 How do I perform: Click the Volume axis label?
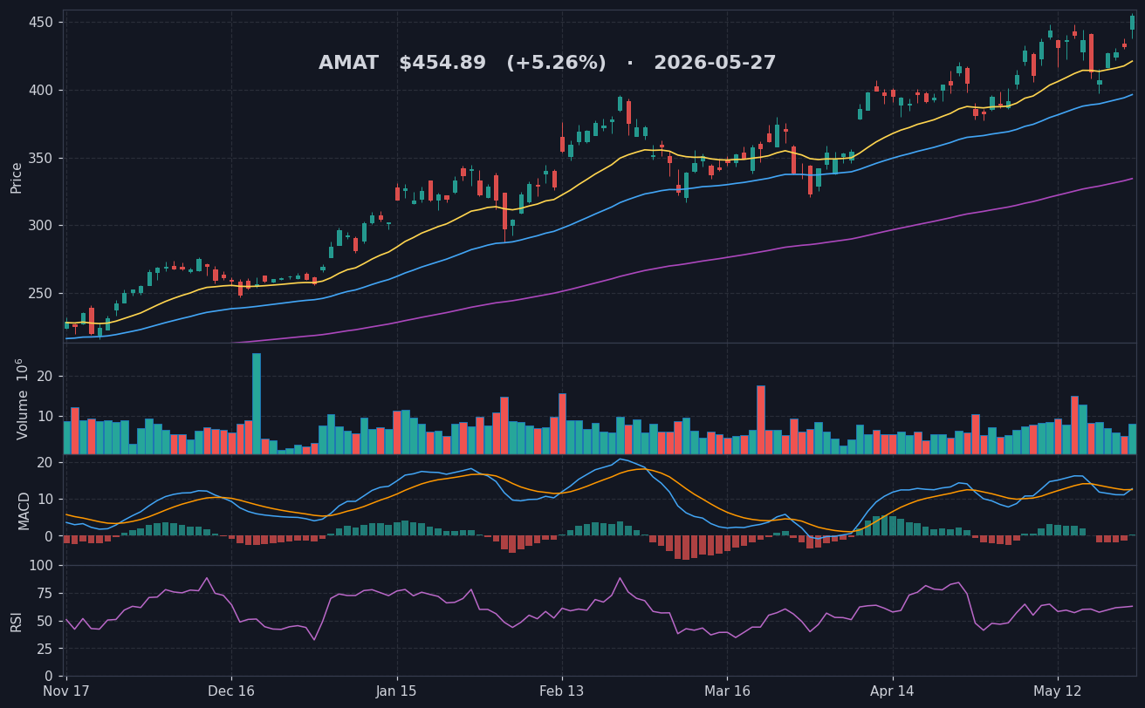(21, 398)
